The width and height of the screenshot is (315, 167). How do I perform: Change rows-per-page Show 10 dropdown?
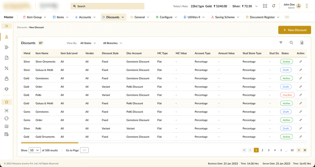point(34,150)
